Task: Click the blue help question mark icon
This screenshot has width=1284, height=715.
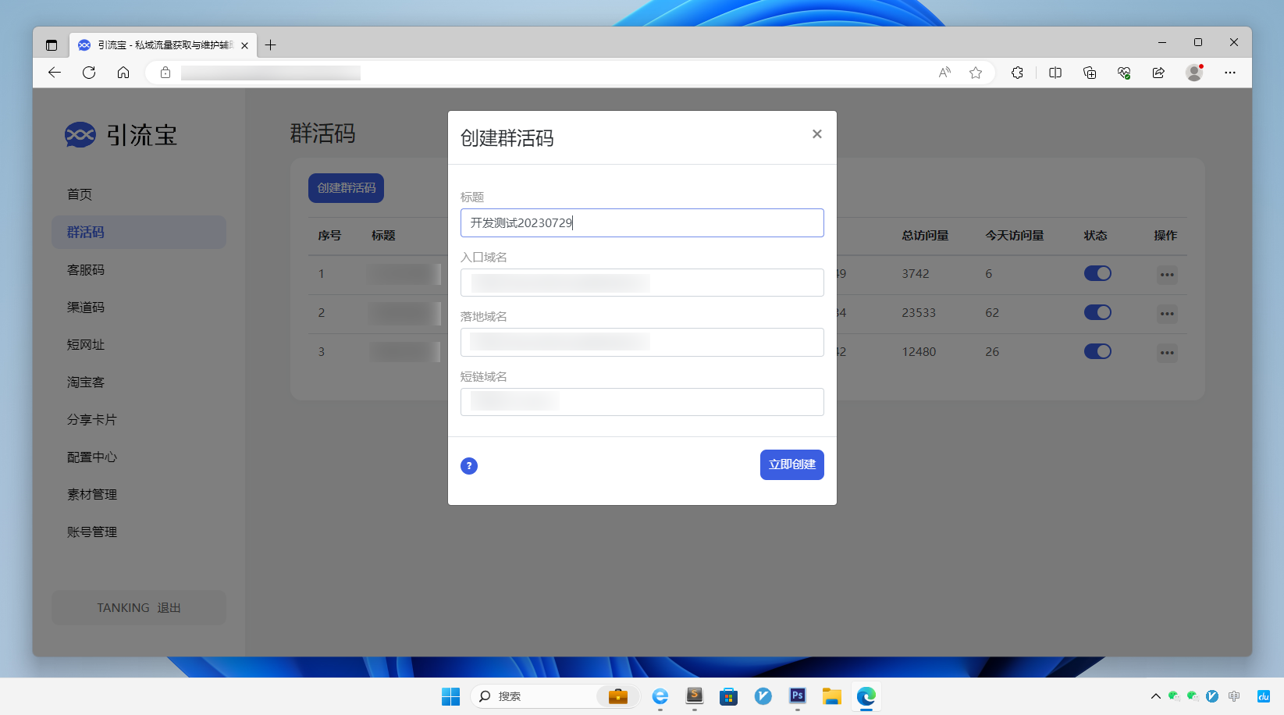Action: [469, 466]
